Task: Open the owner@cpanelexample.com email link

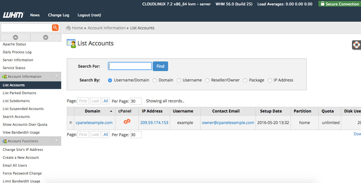Action: 228,123
